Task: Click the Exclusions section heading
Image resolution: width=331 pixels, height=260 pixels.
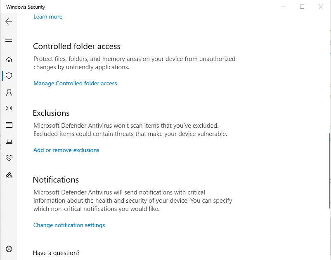Action: (x=51, y=113)
